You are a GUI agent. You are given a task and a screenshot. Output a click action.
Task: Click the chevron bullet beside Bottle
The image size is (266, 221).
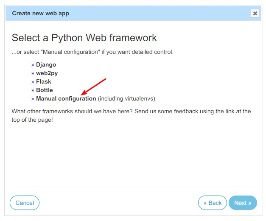pos(33,90)
